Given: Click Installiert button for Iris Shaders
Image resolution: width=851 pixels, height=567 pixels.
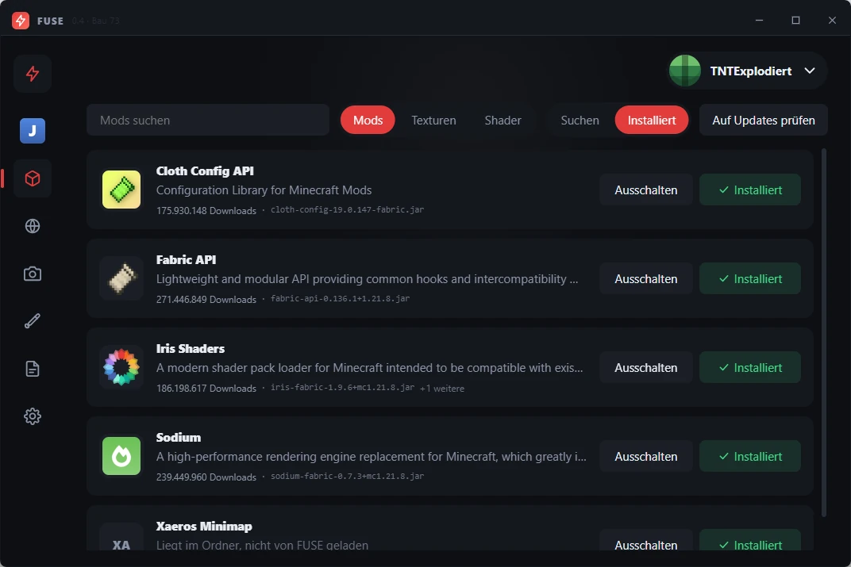Looking at the screenshot, I should click(x=750, y=368).
